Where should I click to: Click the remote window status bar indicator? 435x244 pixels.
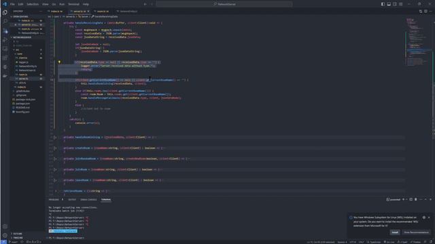(3, 242)
